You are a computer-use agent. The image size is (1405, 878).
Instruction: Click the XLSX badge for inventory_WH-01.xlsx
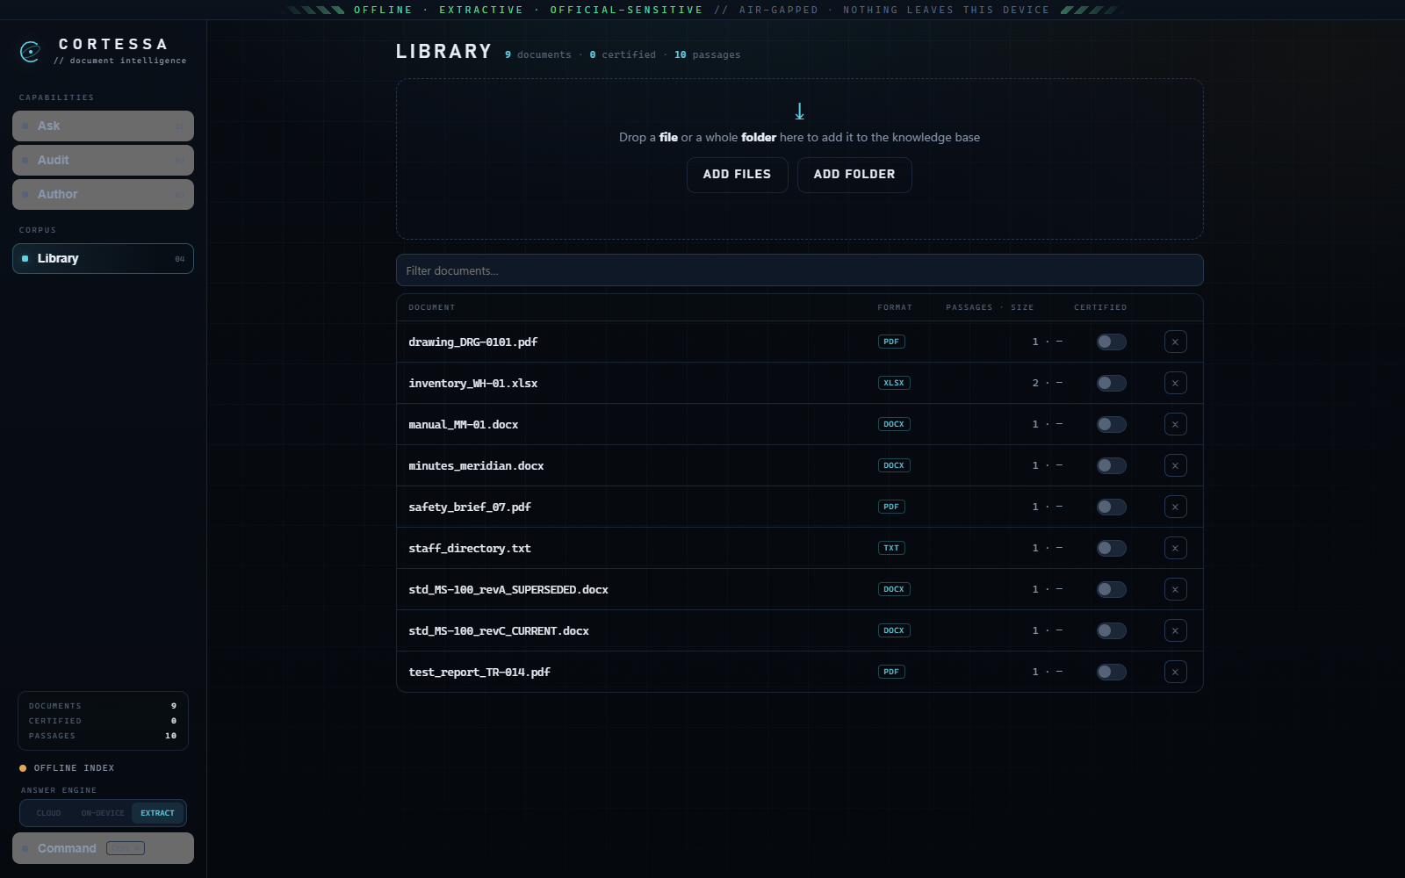[894, 383]
